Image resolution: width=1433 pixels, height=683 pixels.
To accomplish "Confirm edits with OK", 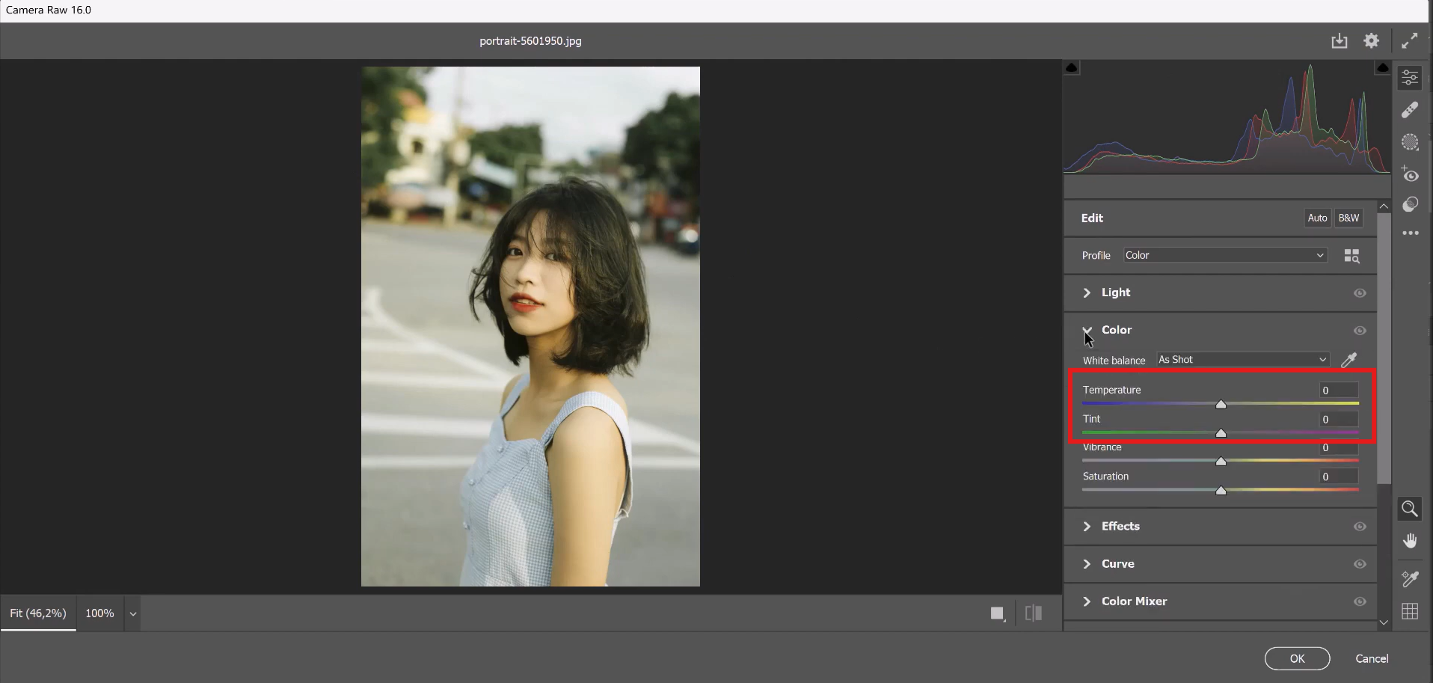I will [1297, 658].
